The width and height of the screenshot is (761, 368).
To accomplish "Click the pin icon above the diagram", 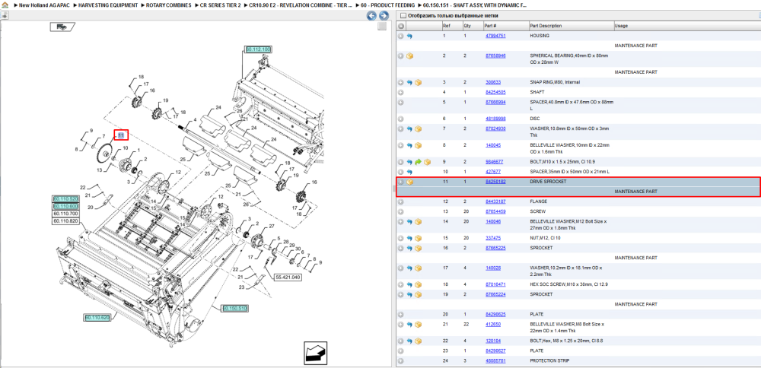I will 4,15.
